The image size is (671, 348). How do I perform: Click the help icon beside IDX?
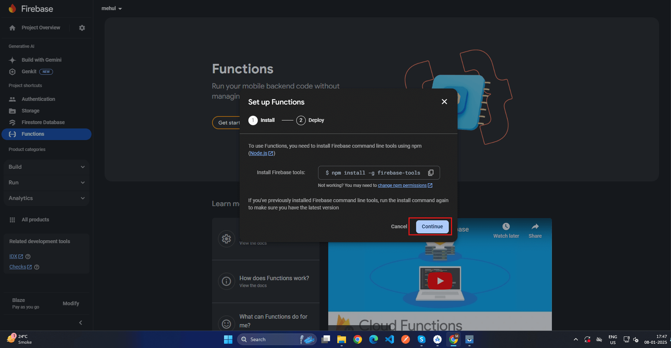(28, 257)
